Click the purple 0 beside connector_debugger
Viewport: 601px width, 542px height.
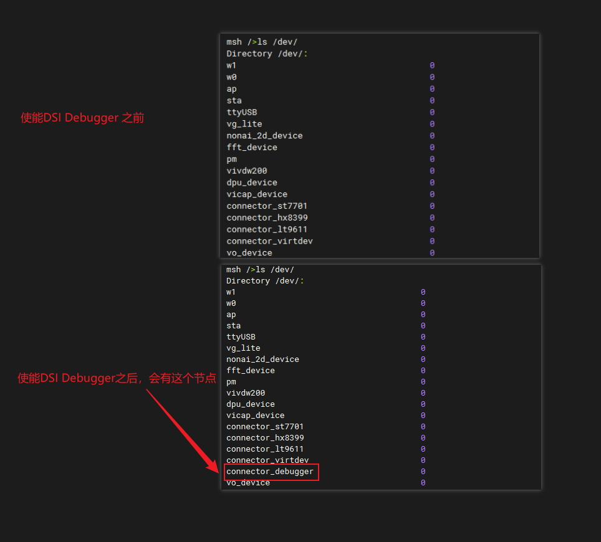(x=423, y=472)
